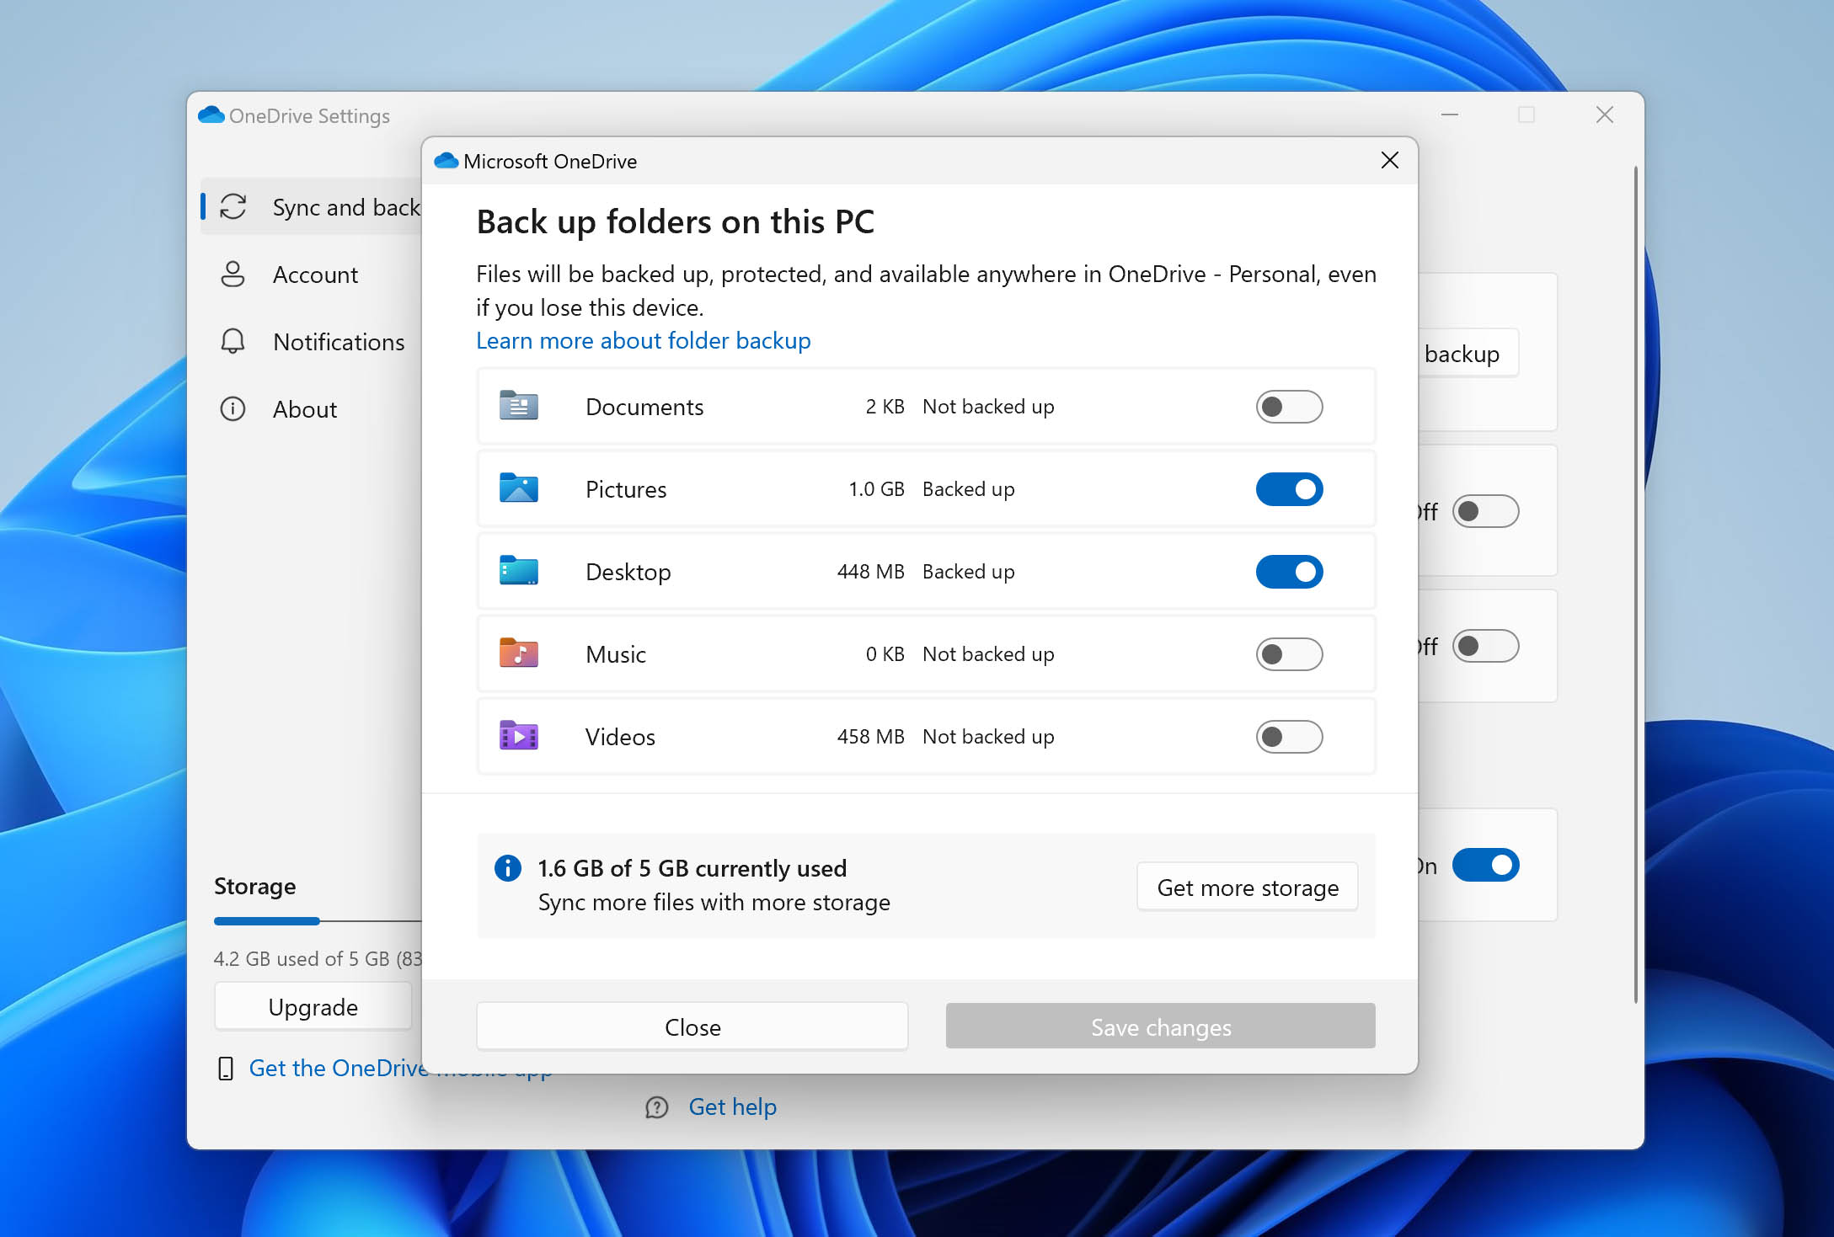Toggle the upper Off switch in Settings window
Screen dimensions: 1834x1237
[x=1485, y=511]
